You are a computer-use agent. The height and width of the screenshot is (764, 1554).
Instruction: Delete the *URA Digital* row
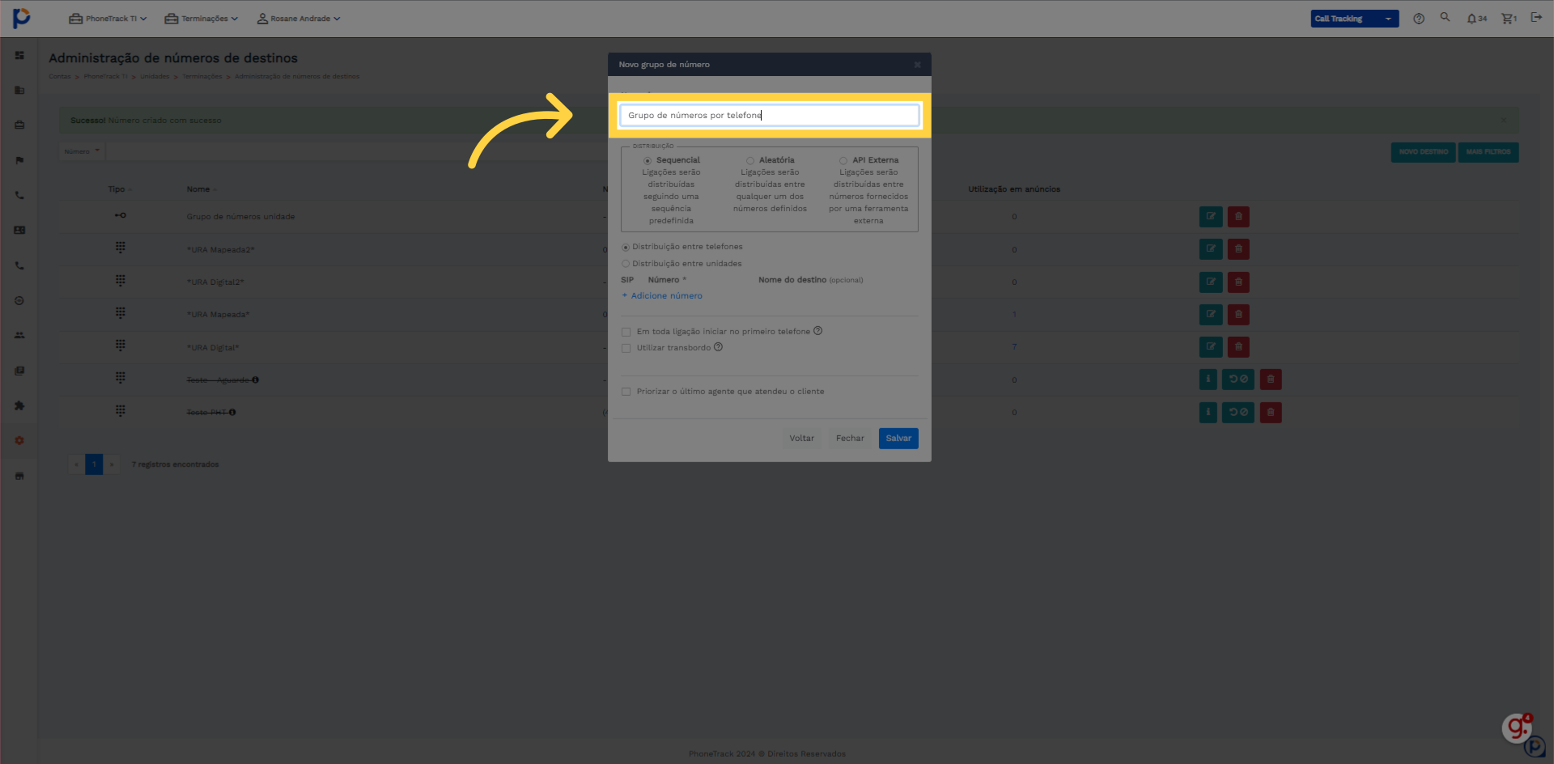(x=1238, y=347)
